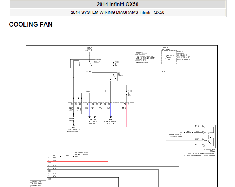The image size is (235, 187).
Task: Click the cooling fan control module box
Action: coord(38,167)
